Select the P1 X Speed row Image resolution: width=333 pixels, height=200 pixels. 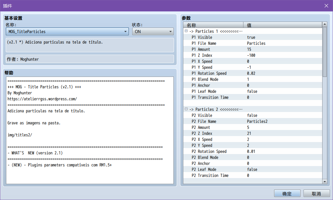coord(253,61)
